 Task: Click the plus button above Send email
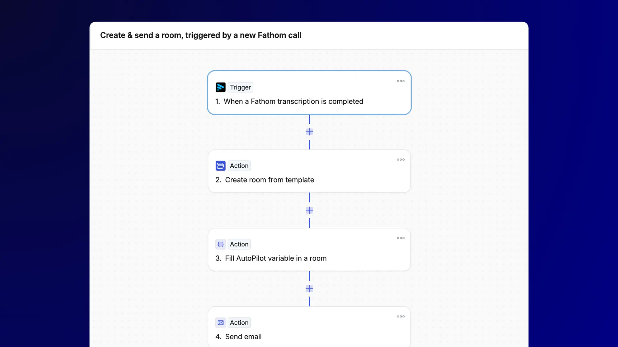(309, 289)
